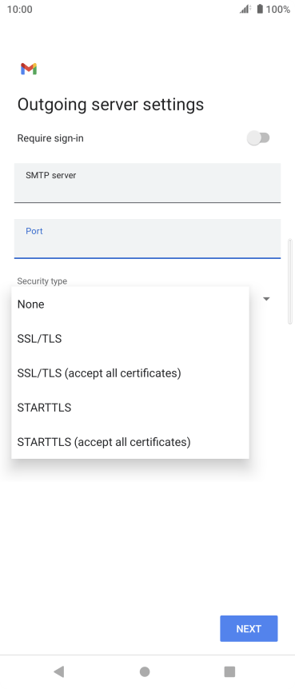Toggle the Require sign-in switch
The image size is (295, 689).
(258, 138)
